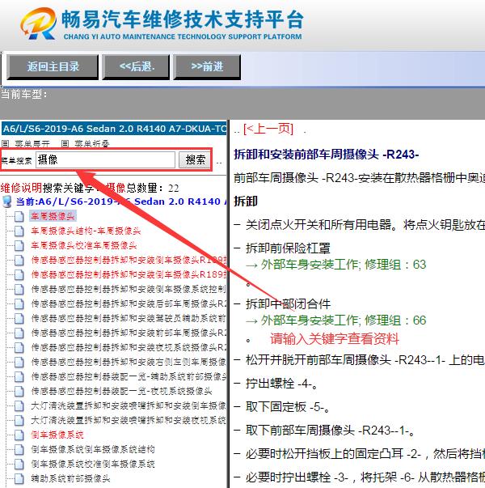Select the A6 Sedan 2.0 R4140 model header bar
485x488 pixels.
click(114, 129)
